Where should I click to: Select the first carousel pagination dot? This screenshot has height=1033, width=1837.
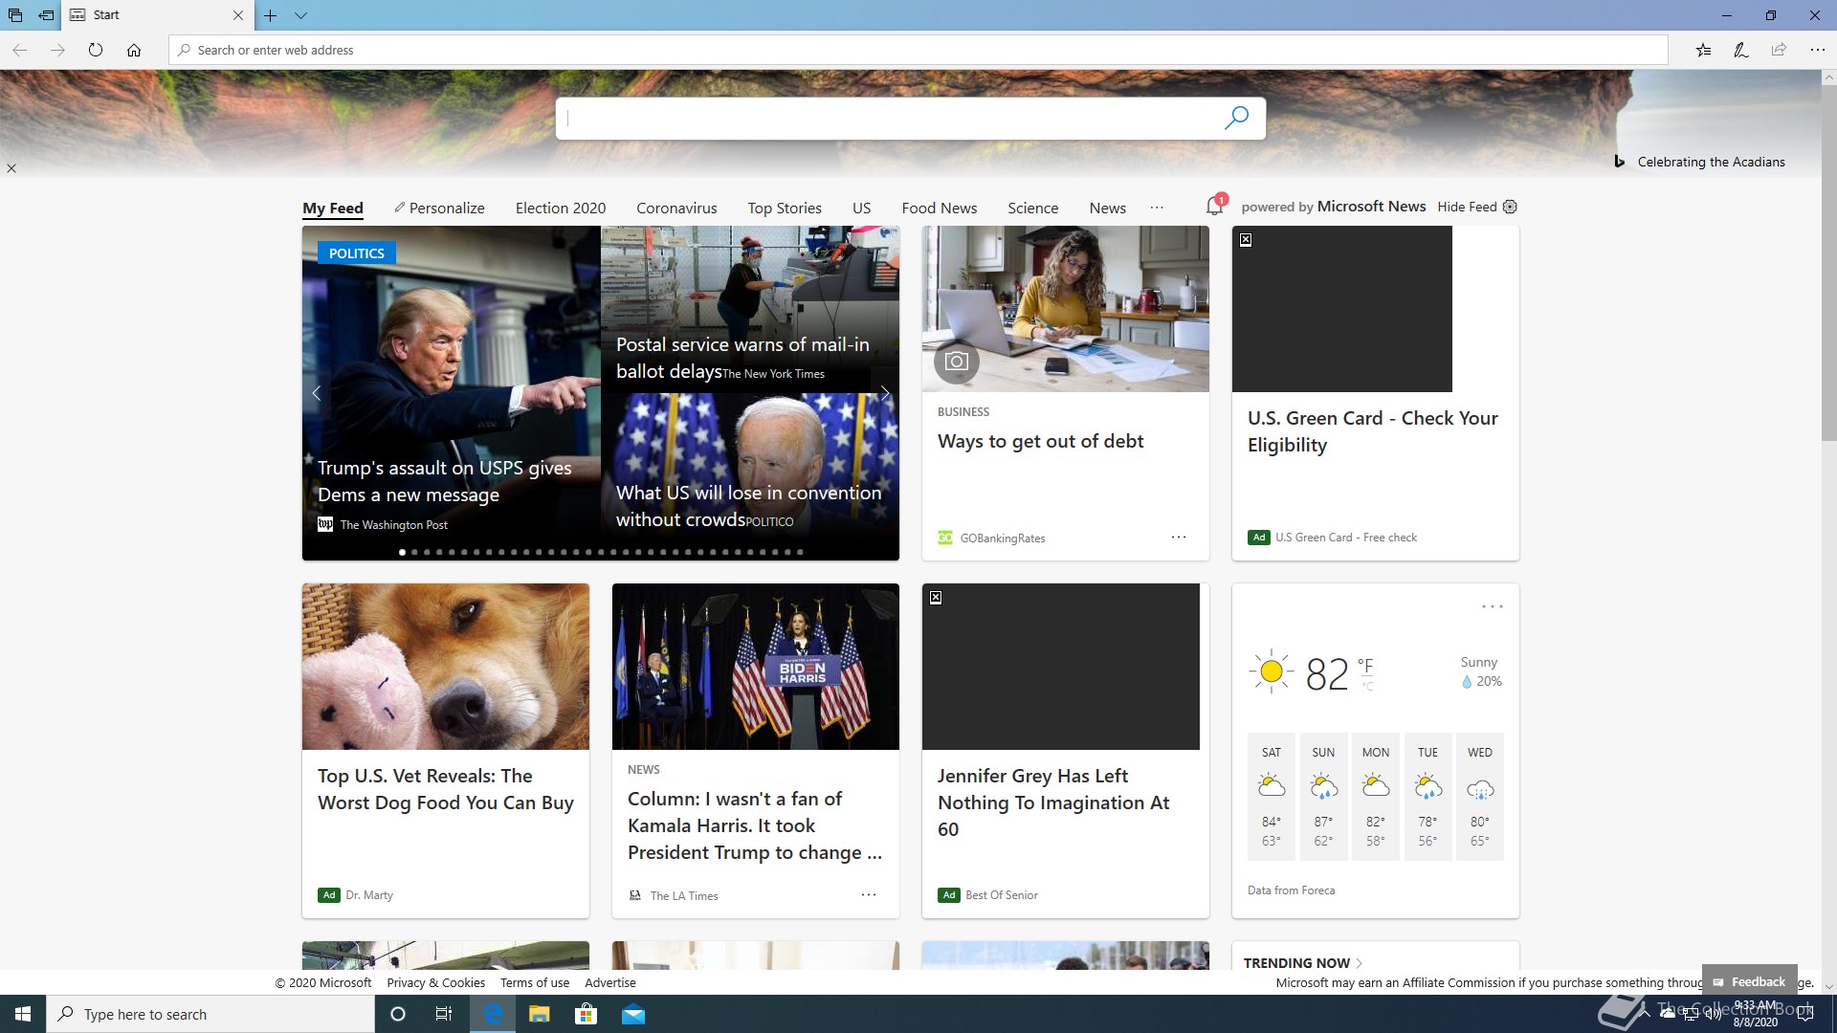coord(402,552)
